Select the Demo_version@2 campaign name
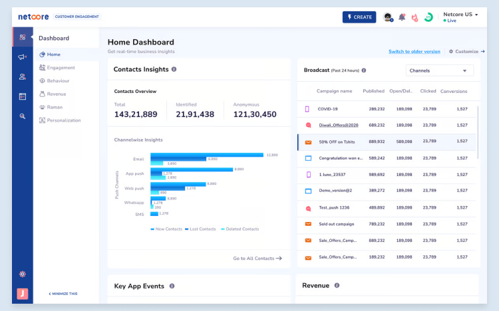 click(335, 191)
